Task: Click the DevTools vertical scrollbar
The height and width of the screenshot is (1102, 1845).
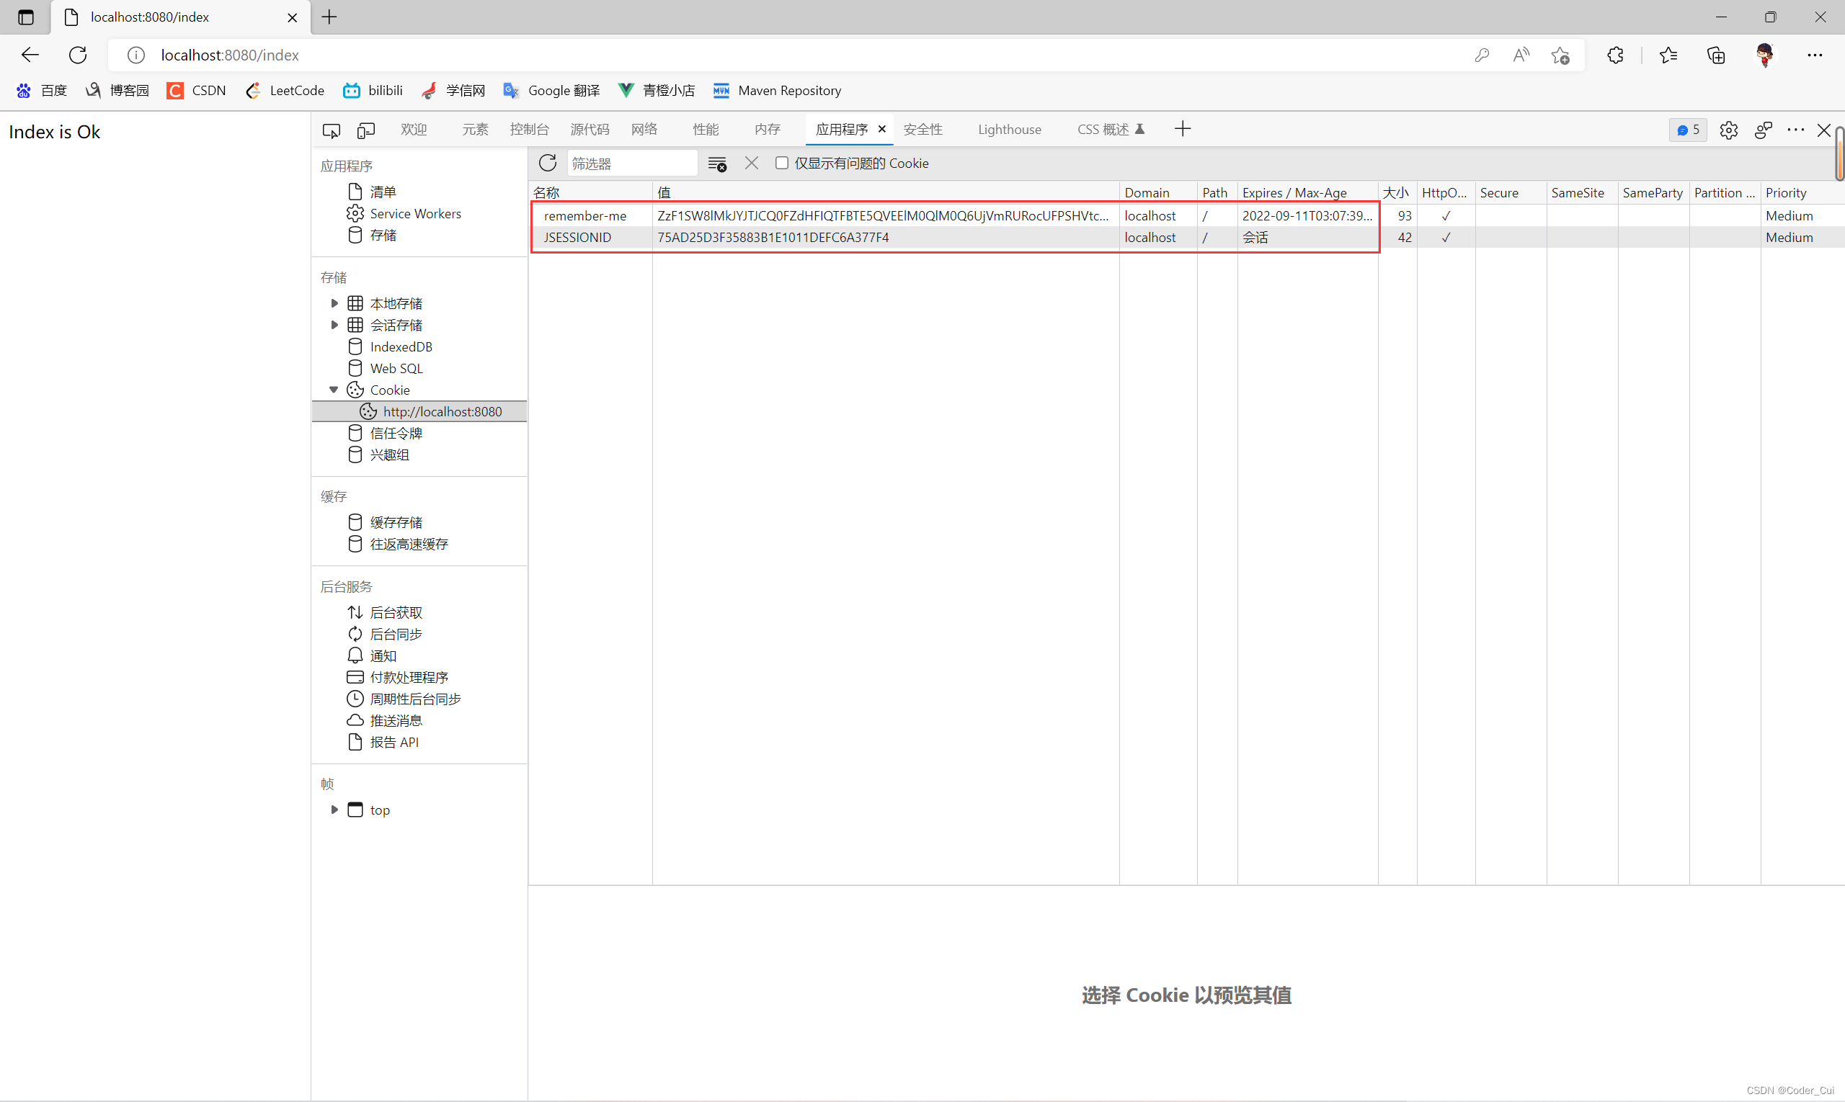Action: click(1840, 153)
